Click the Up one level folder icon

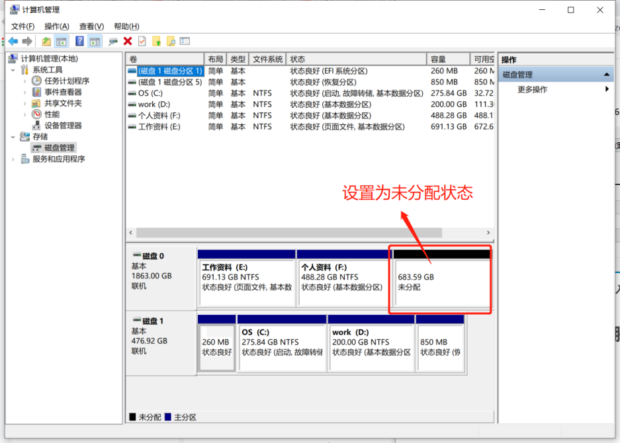pyautogui.click(x=46, y=41)
